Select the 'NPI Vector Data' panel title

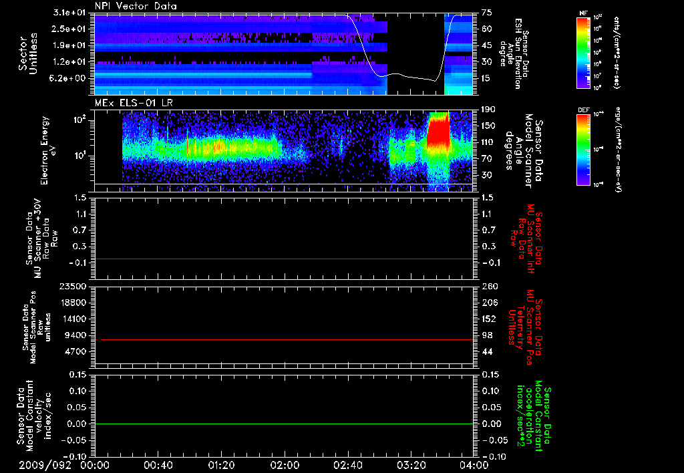coord(136,6)
